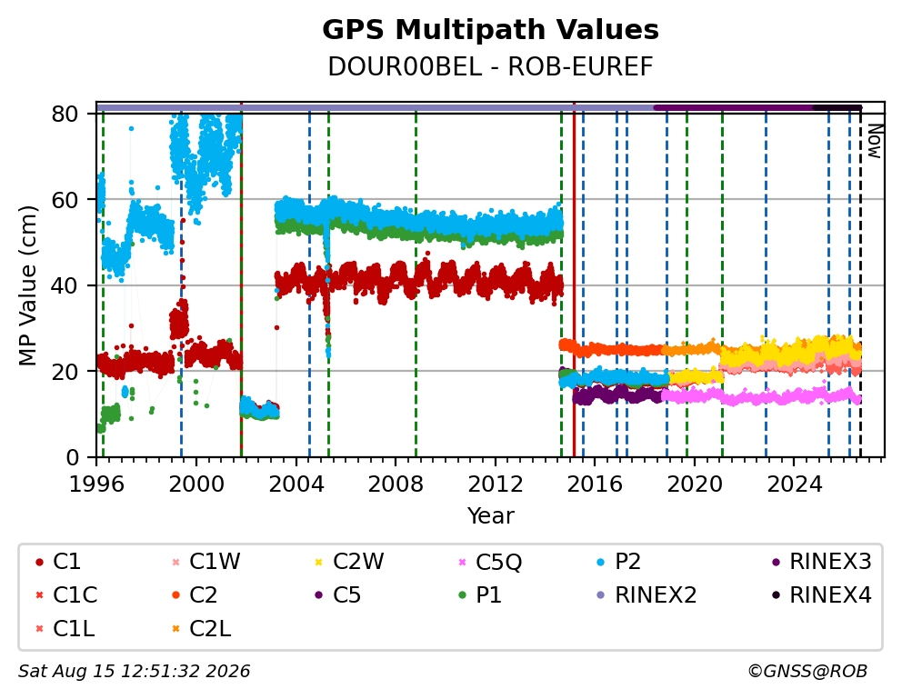This screenshot has height=699, width=902.
Task: Click the C2L legend entry
Action: click(201, 629)
